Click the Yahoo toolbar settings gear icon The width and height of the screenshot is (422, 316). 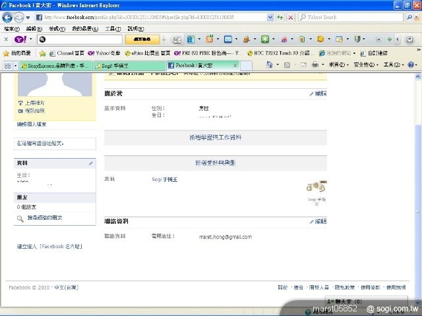coord(409,39)
